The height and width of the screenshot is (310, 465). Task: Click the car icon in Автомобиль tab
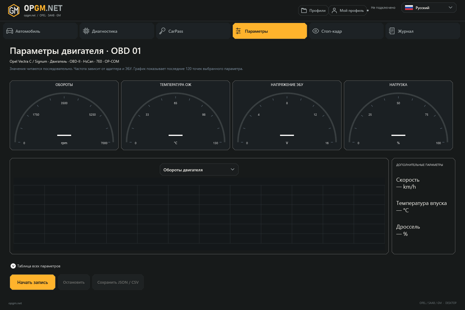point(10,31)
